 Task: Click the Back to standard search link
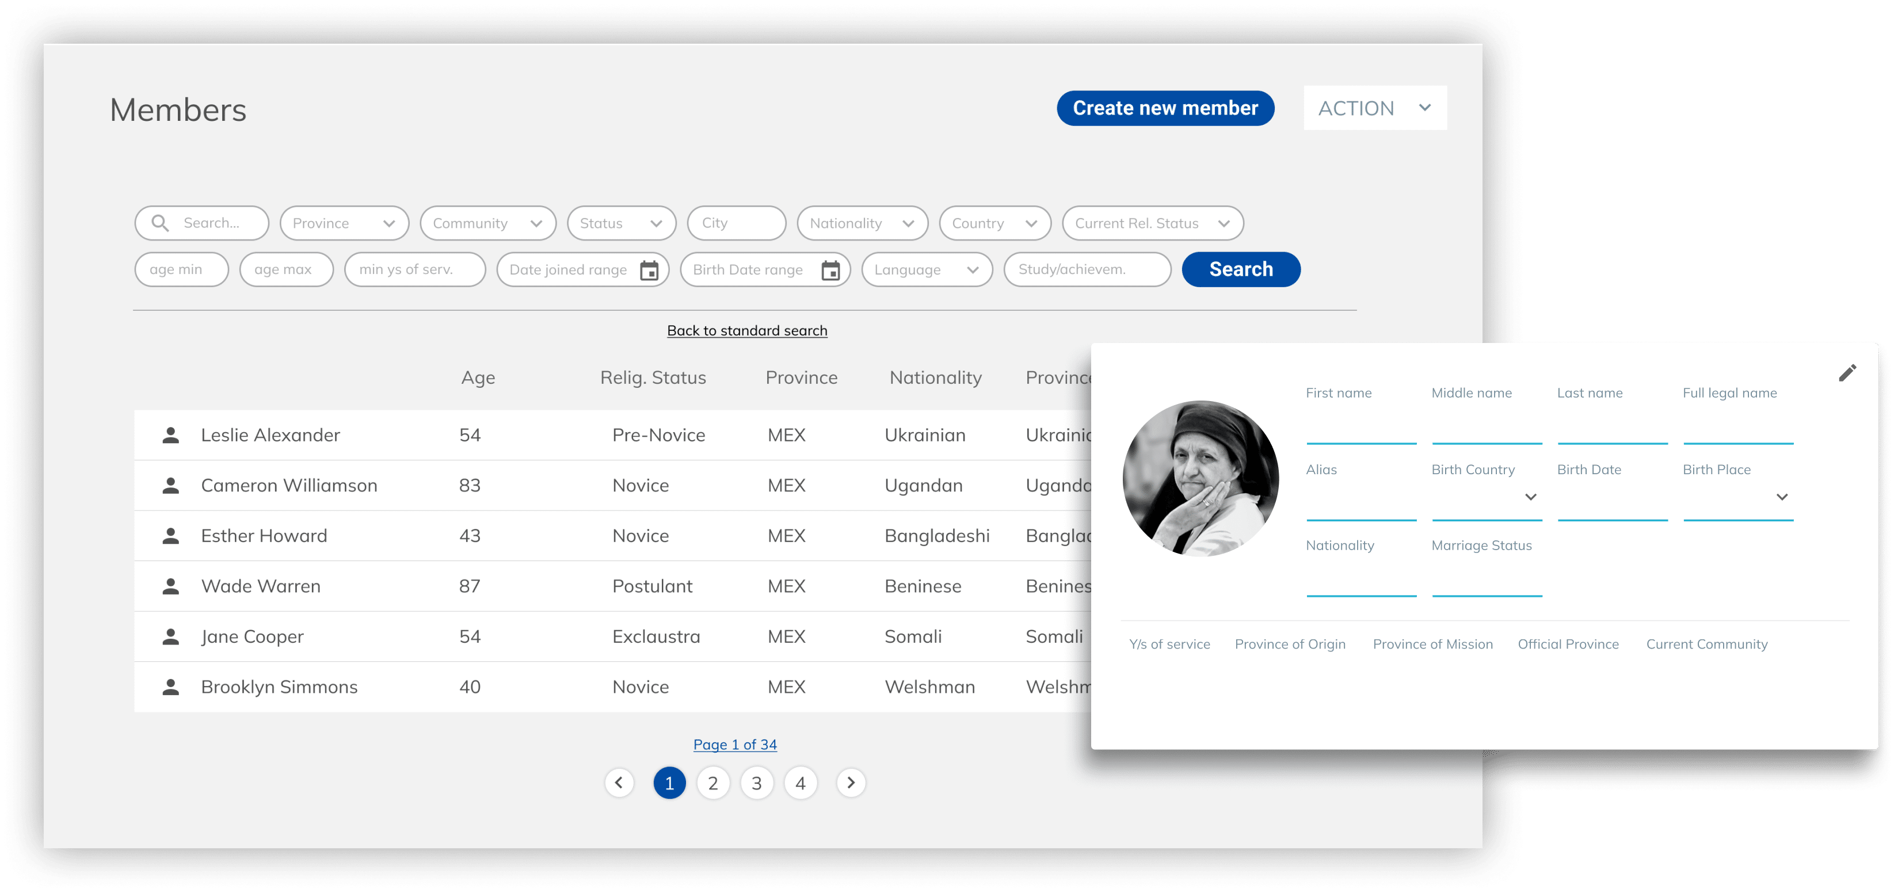746,330
